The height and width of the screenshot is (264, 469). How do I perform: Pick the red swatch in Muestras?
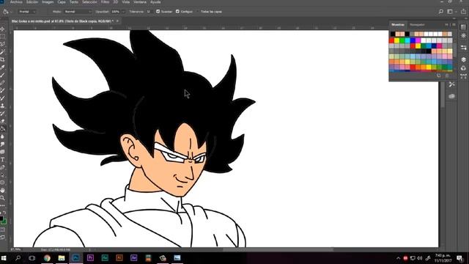391,40
